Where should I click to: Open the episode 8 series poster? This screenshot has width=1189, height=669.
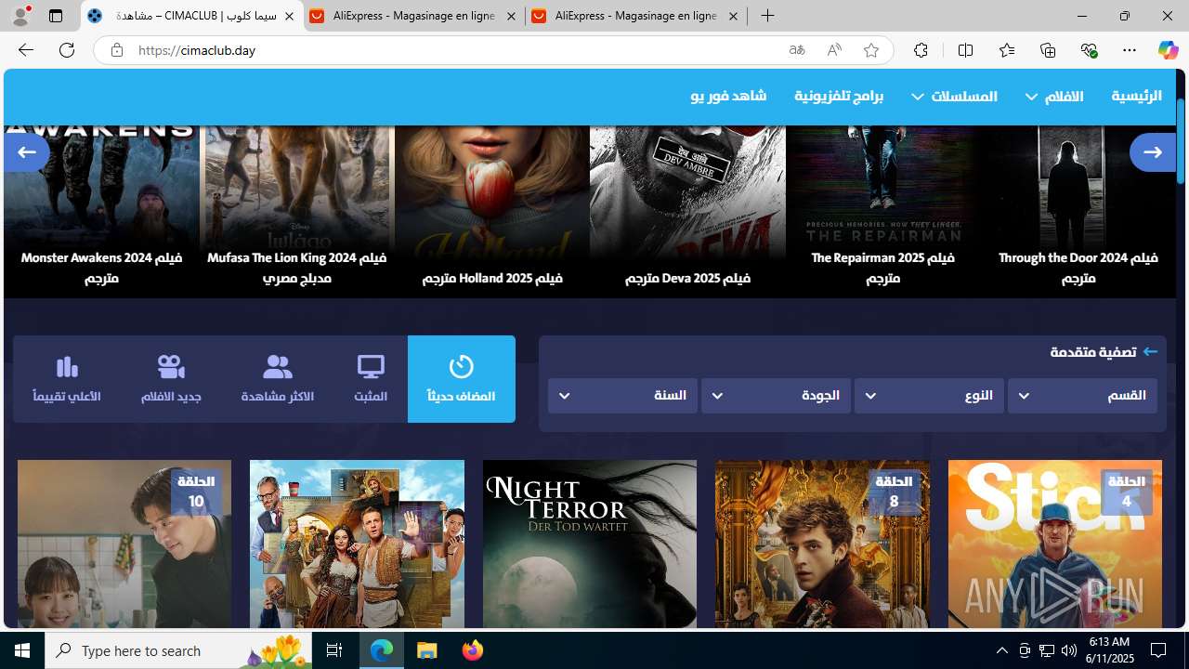tap(822, 544)
